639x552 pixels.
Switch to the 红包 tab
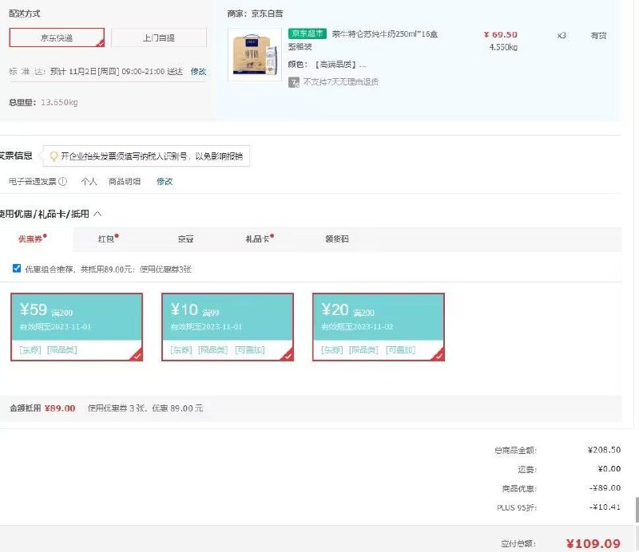109,239
